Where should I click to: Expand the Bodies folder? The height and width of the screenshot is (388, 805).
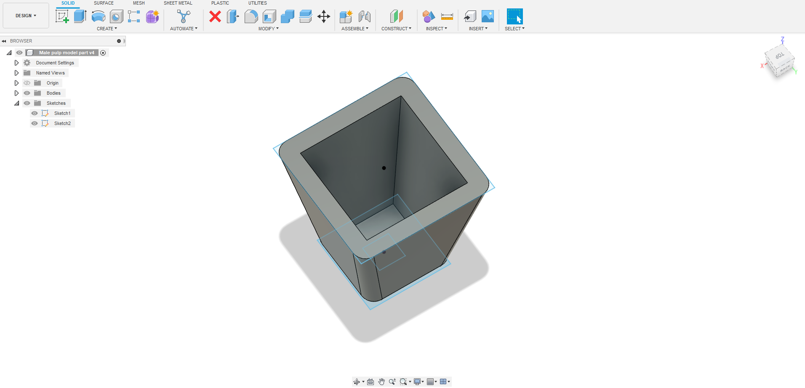[x=16, y=93]
